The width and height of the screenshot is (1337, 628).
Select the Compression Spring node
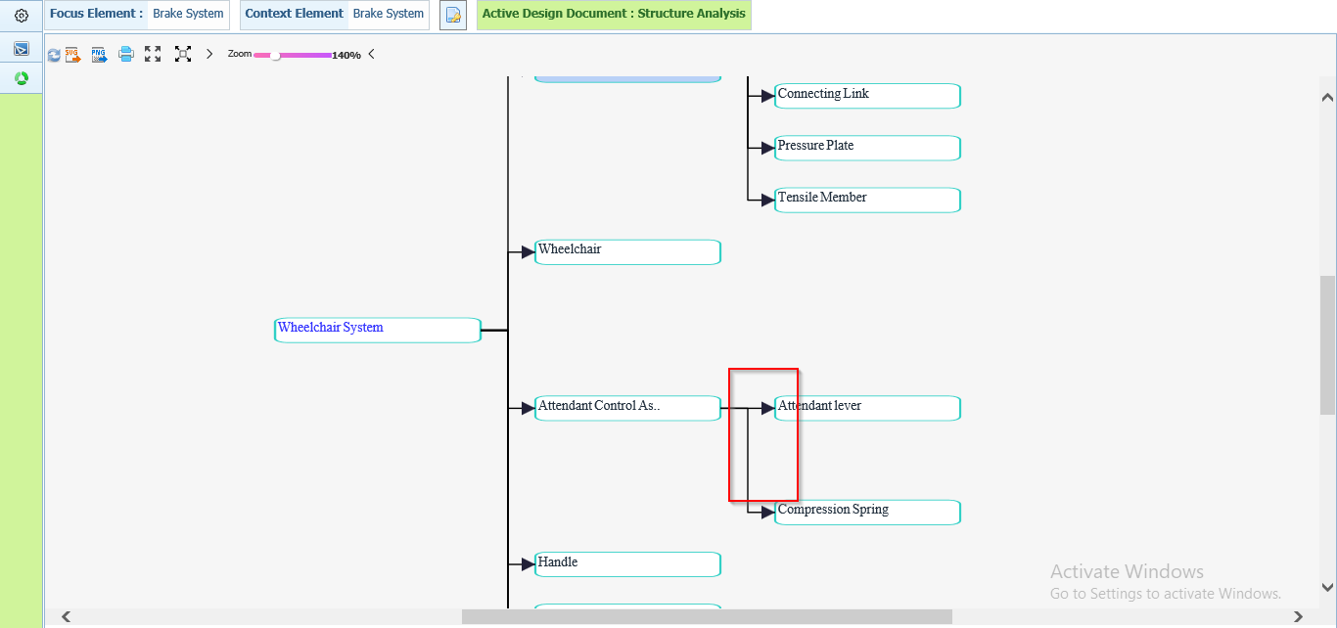coord(867,513)
